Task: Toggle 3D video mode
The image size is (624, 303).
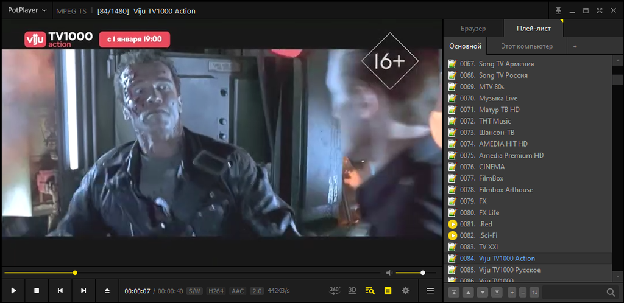Action: tap(352, 290)
